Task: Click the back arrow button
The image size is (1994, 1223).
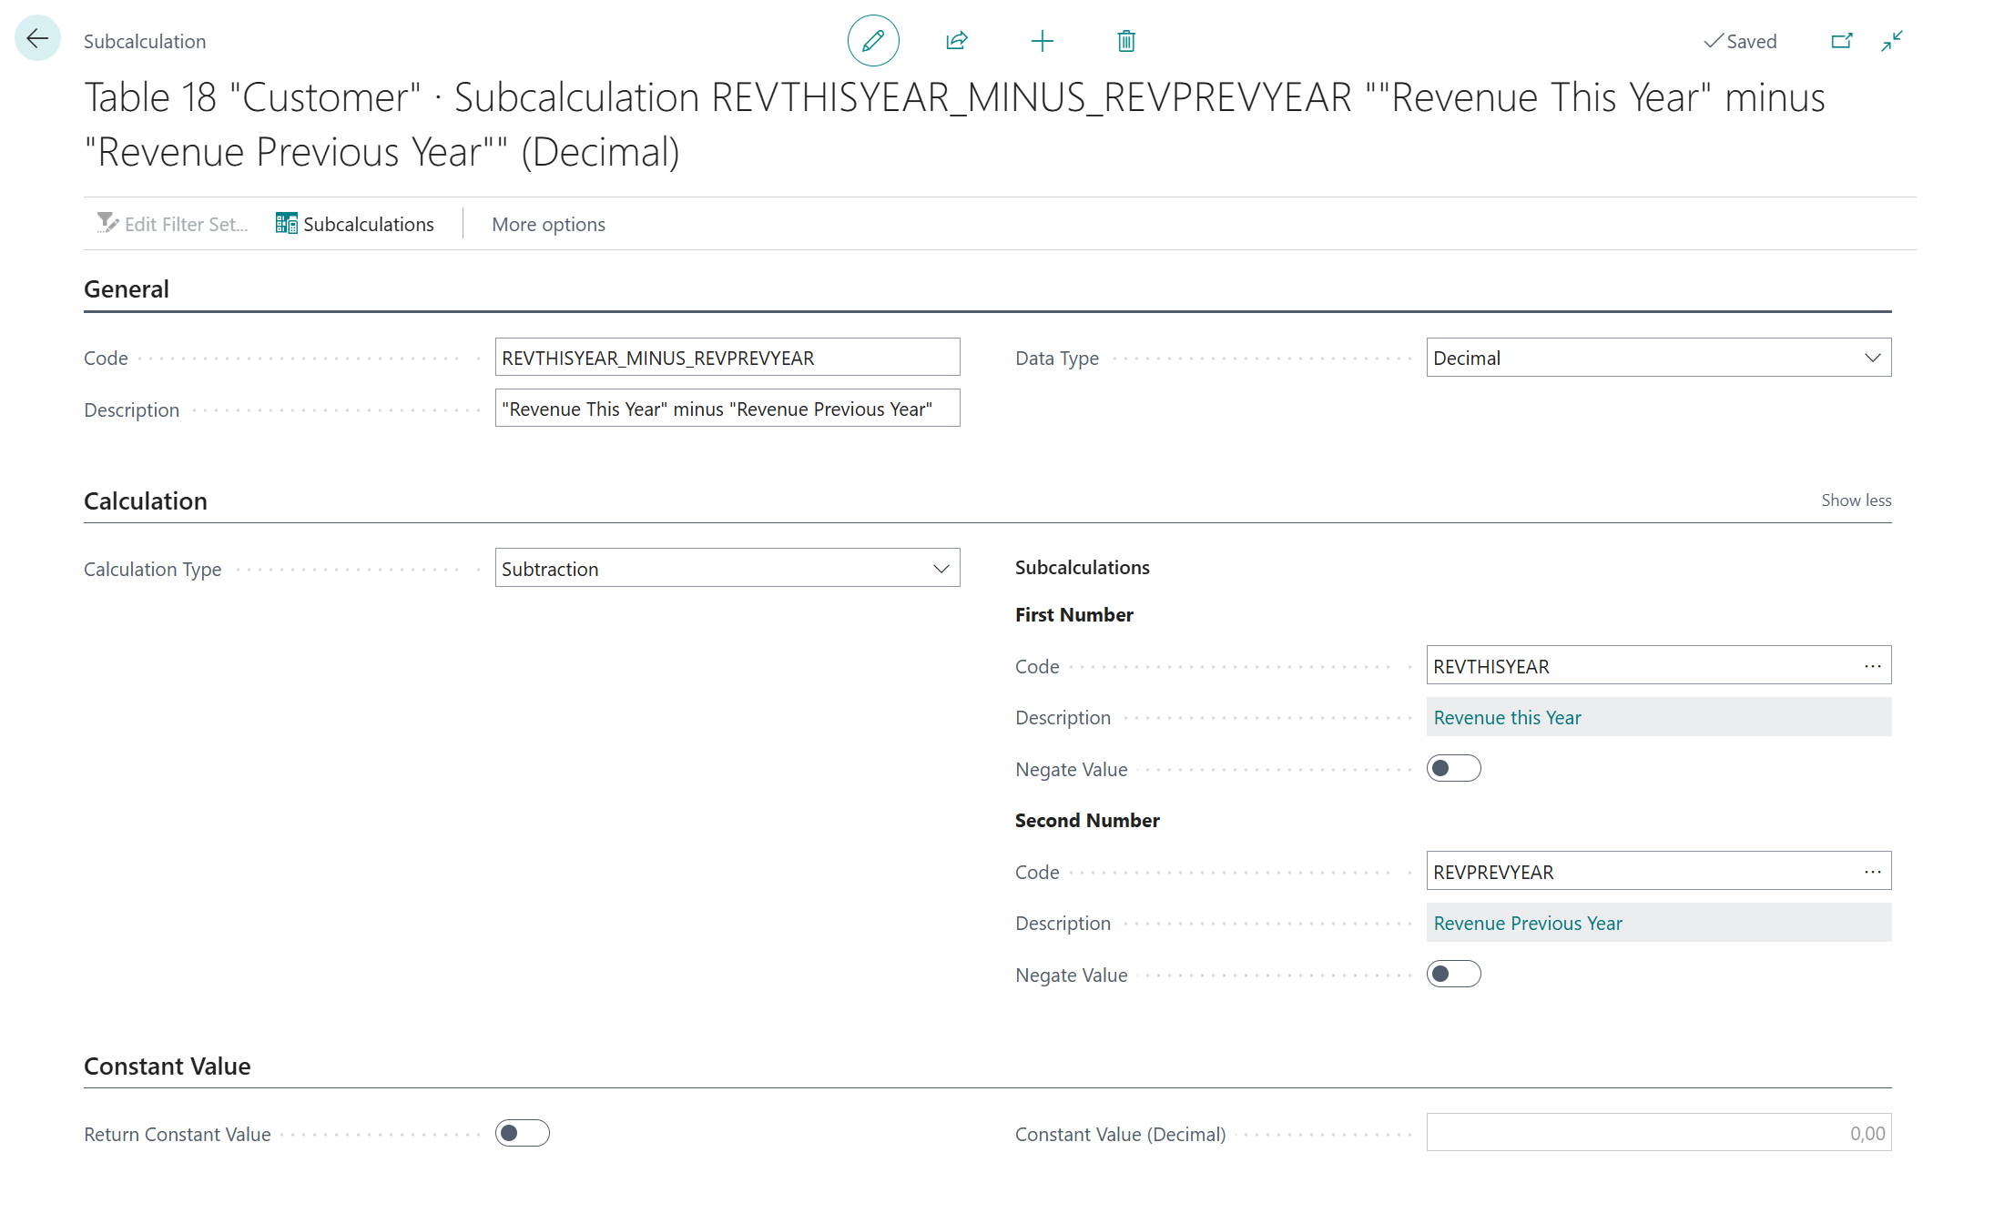Action: (x=37, y=39)
